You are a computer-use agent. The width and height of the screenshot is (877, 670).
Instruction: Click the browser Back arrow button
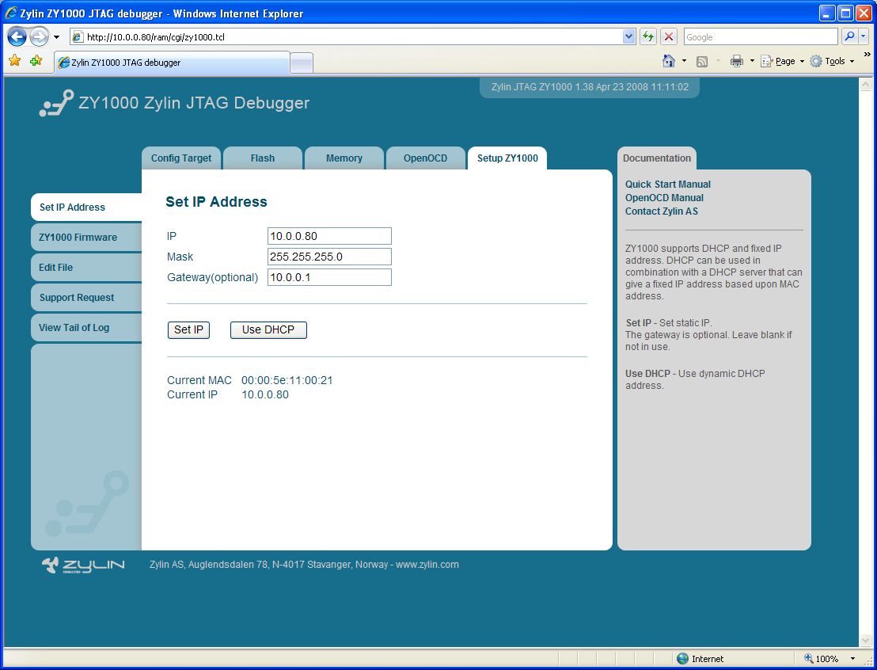coord(17,37)
